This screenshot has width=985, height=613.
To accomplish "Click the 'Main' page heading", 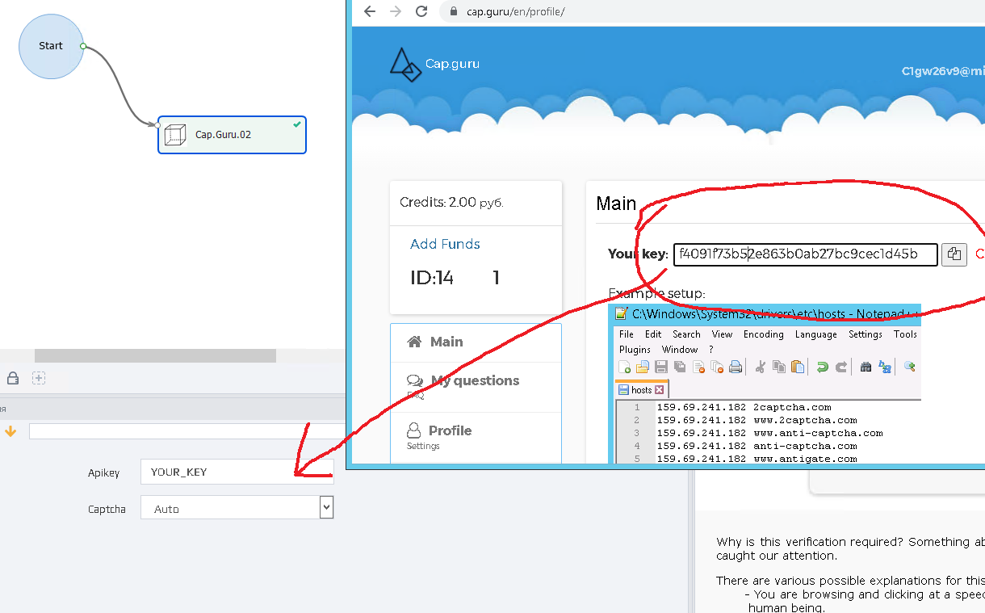I will tap(616, 204).
